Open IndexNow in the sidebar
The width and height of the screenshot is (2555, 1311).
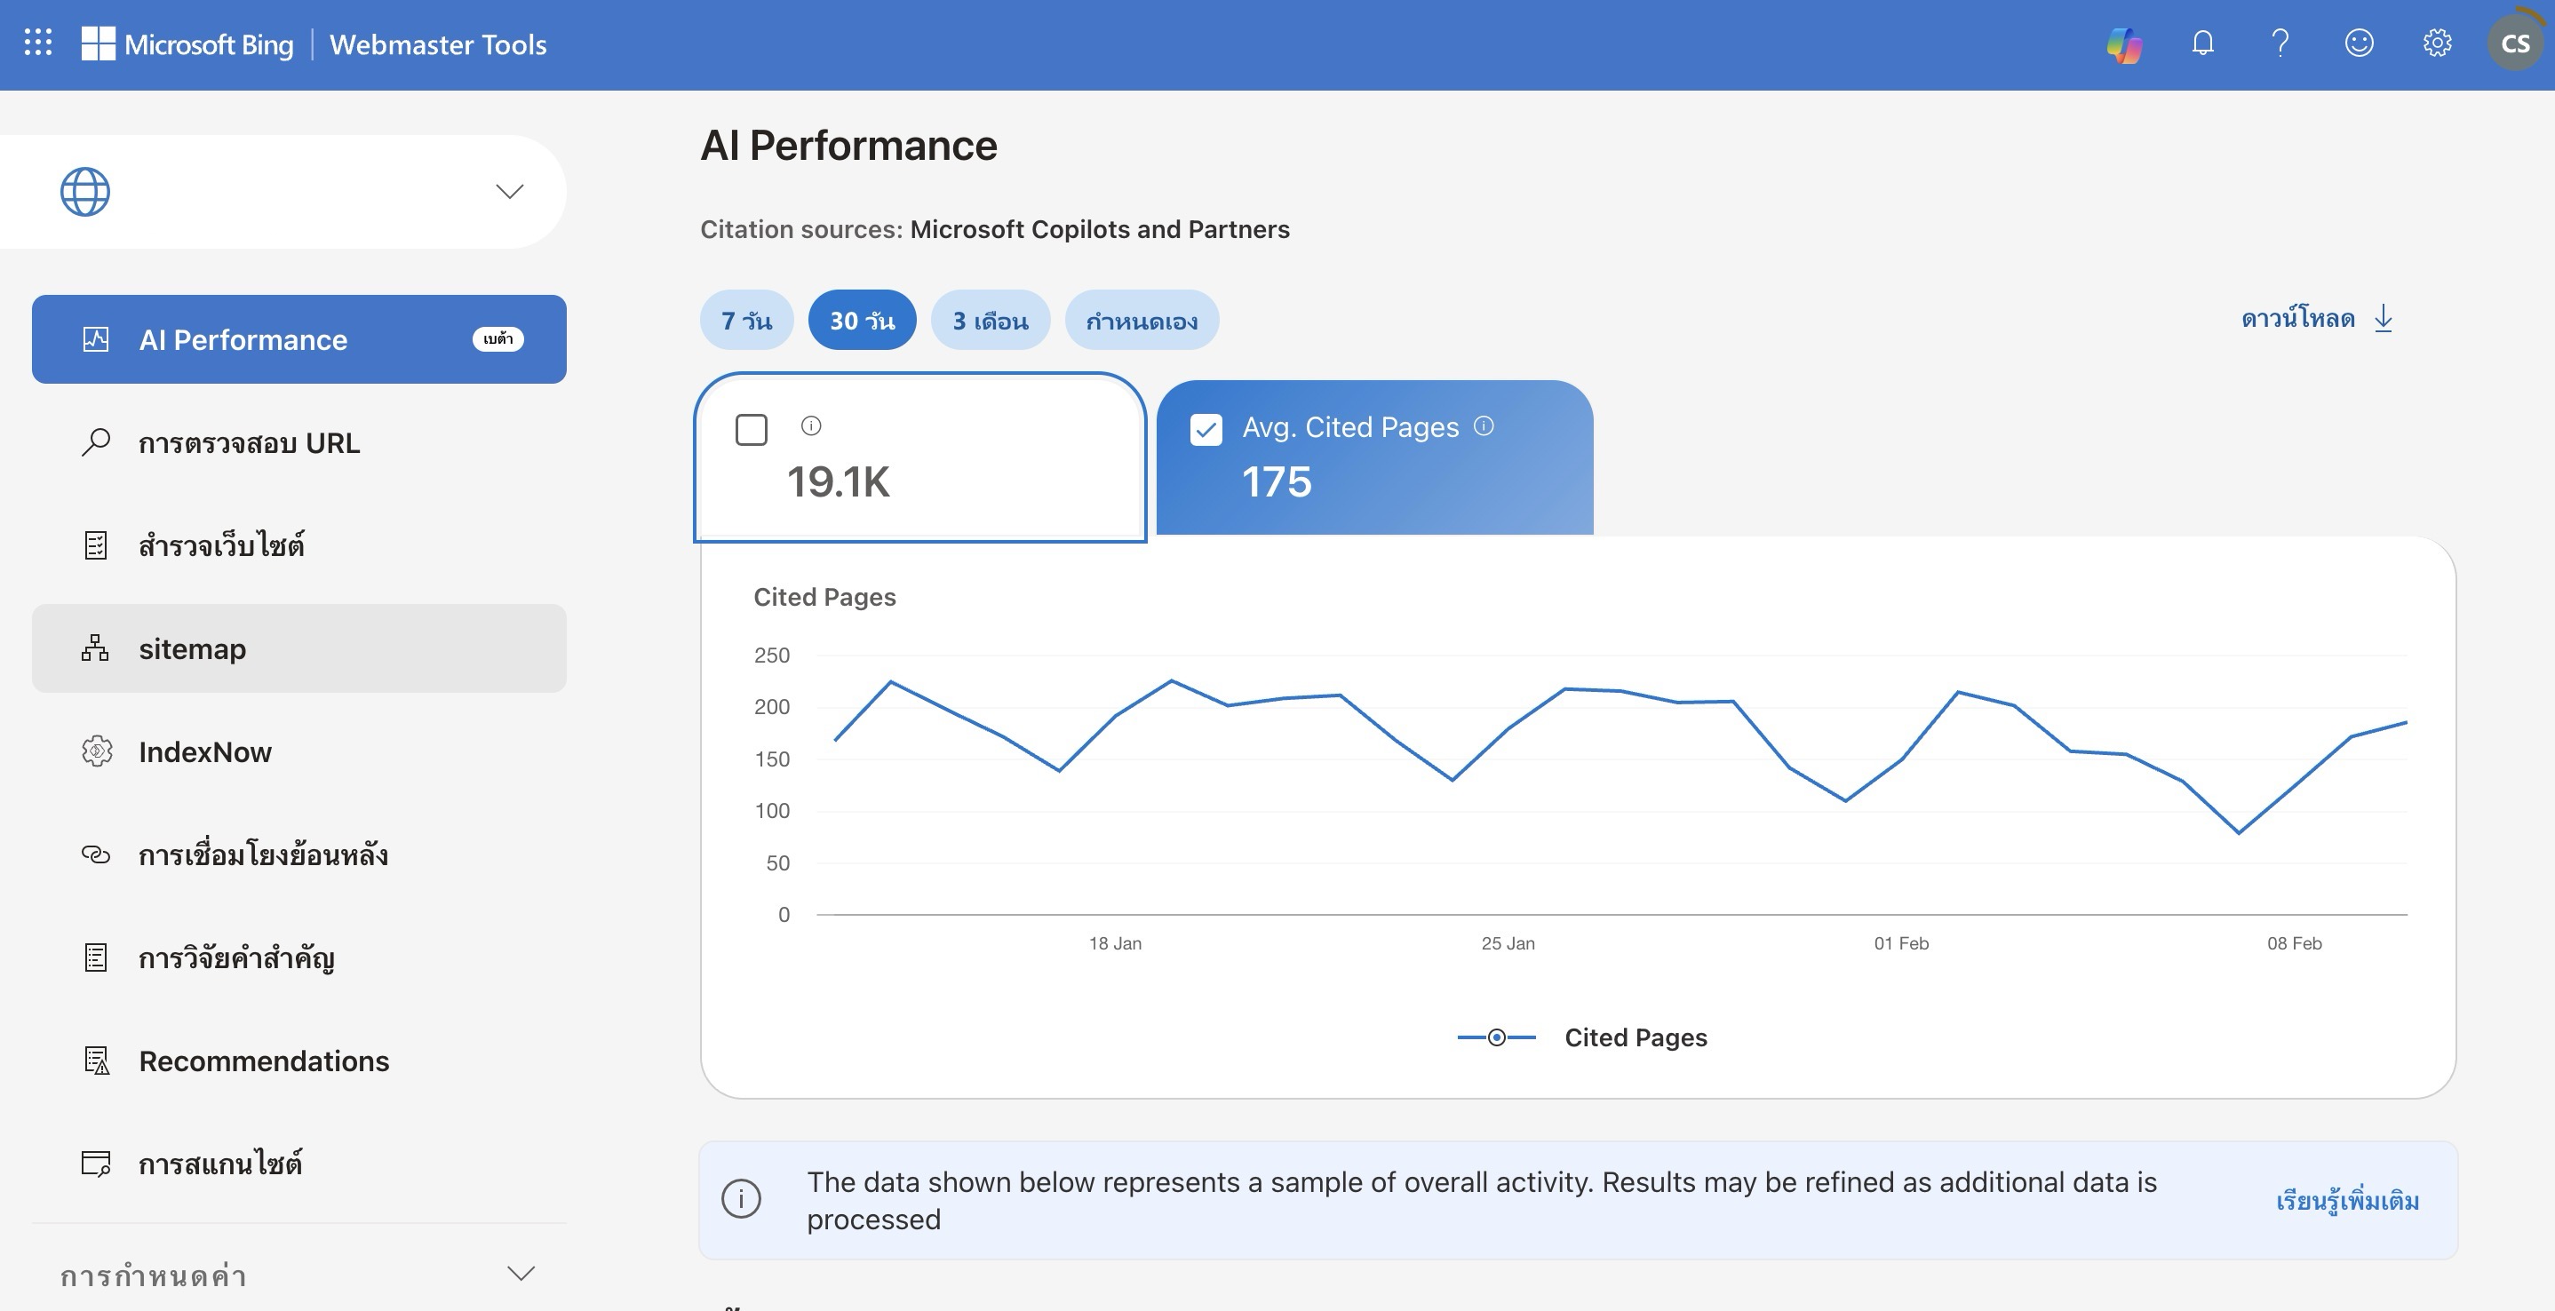click(205, 751)
